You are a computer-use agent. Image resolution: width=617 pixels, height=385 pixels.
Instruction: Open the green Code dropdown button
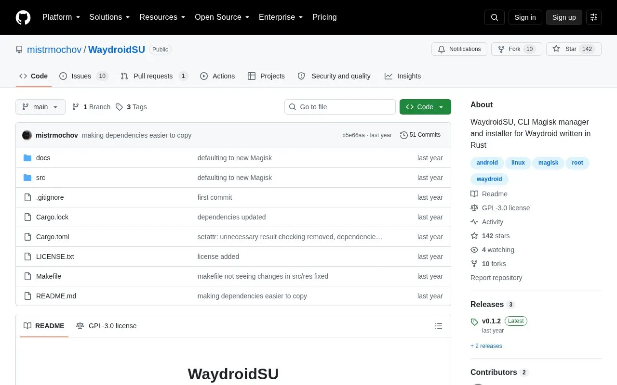[x=425, y=107]
